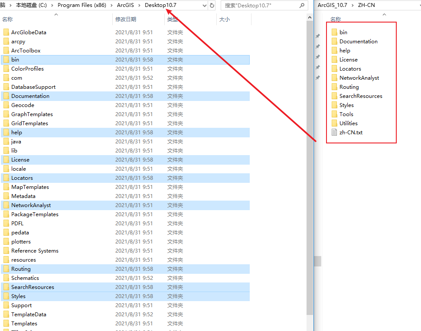Screen dimensions: 421x331
Task: Click the MapTemplates folder icon
Action: (x=6, y=187)
